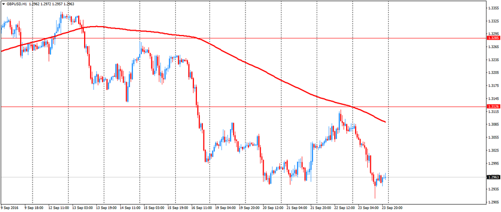
Task: Select the 9 Sep 2016 time label
Action: coord(10,207)
